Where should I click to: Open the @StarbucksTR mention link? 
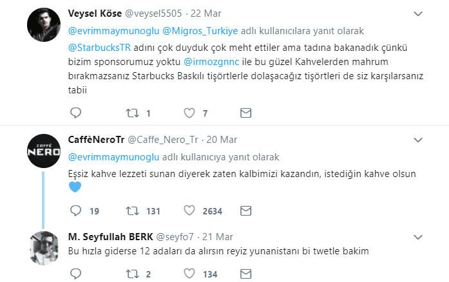tap(93, 47)
